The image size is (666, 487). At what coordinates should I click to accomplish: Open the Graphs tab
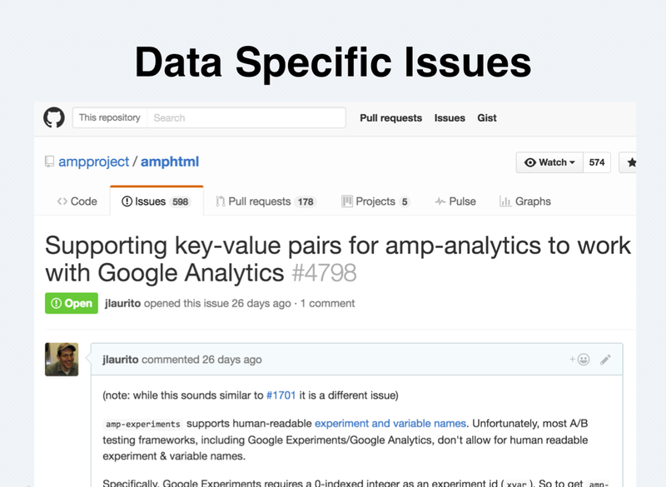(525, 201)
